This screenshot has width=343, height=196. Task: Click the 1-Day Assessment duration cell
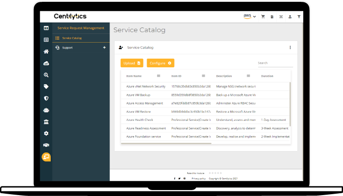click(x=274, y=120)
